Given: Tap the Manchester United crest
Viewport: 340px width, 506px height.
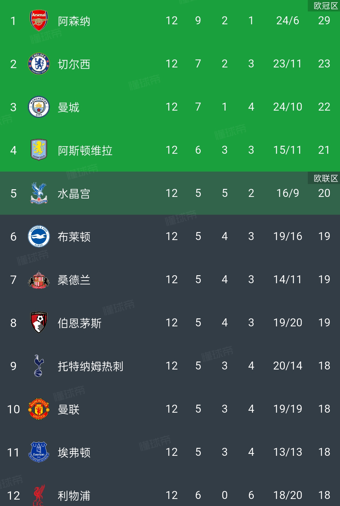Looking at the screenshot, I should tap(39, 409).
